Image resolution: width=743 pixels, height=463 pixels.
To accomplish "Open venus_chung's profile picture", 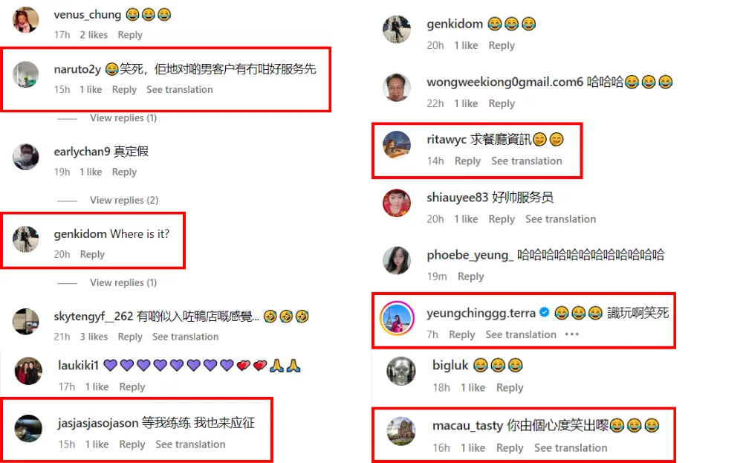I will pos(25,19).
